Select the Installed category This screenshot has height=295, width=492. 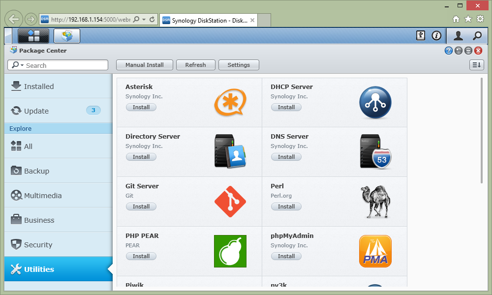tap(59, 86)
